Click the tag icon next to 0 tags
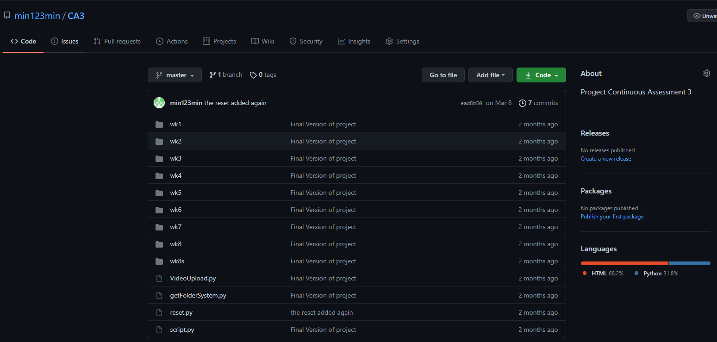The height and width of the screenshot is (342, 717). (x=253, y=75)
